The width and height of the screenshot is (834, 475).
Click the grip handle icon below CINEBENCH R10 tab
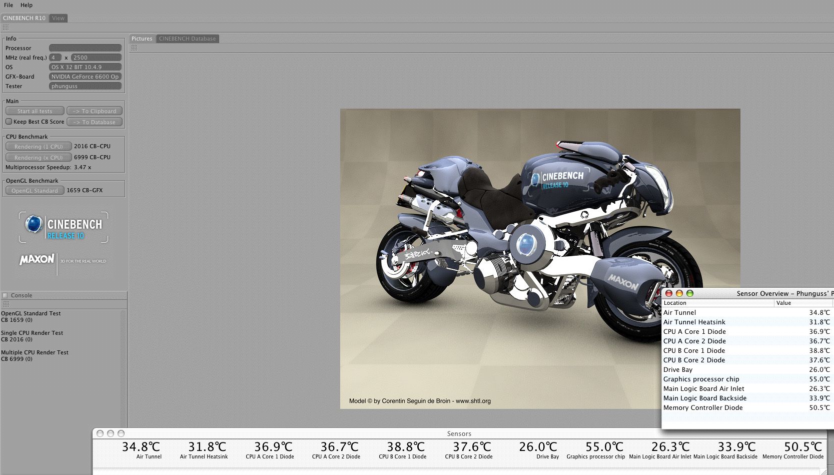point(6,28)
